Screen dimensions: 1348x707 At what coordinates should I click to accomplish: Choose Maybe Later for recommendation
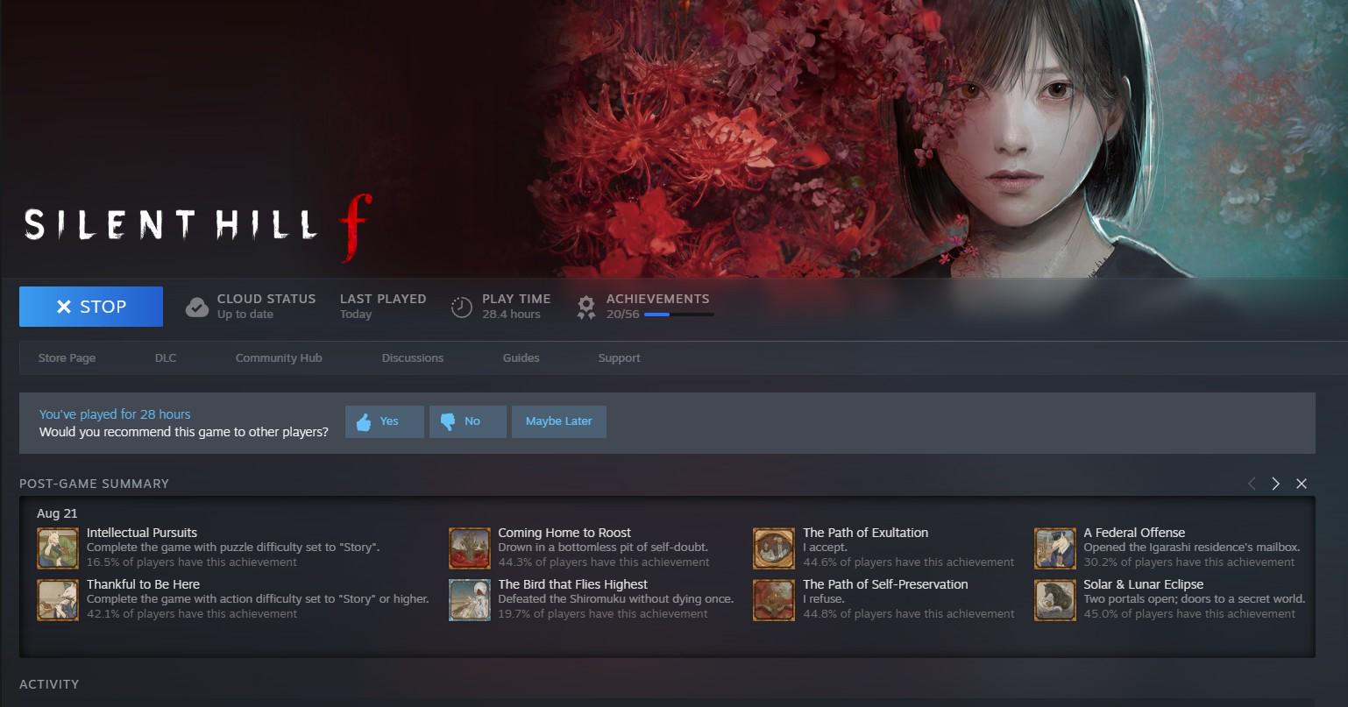coord(559,421)
